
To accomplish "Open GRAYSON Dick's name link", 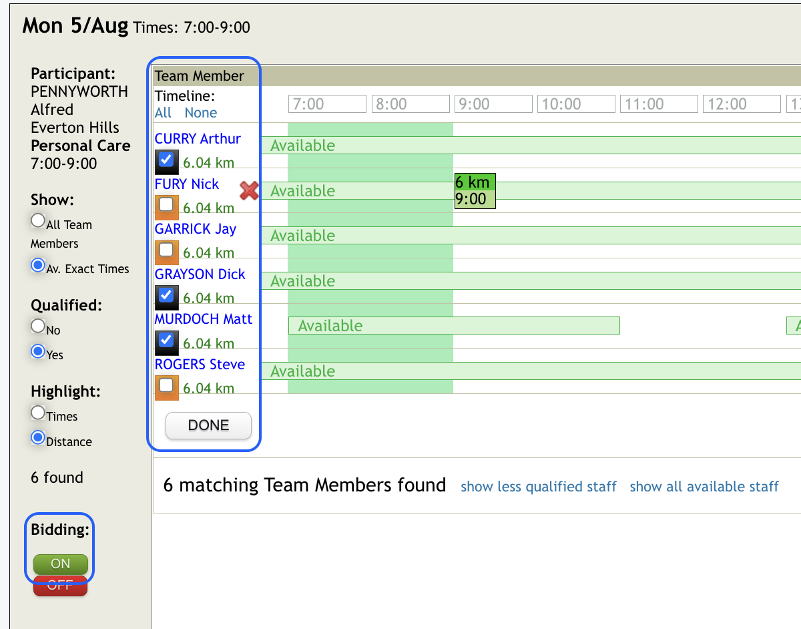I will click(x=200, y=274).
